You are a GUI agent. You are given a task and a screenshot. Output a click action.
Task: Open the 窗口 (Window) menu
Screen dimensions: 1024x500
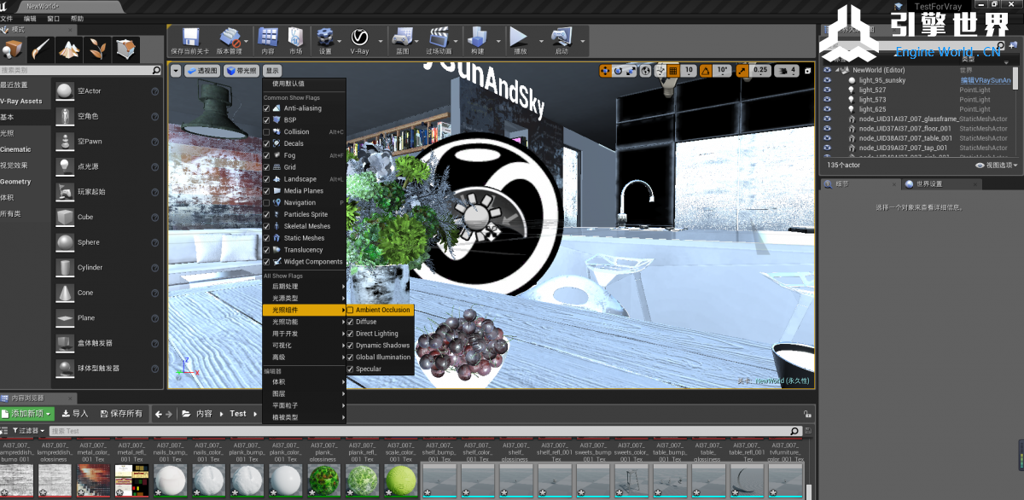(54, 18)
